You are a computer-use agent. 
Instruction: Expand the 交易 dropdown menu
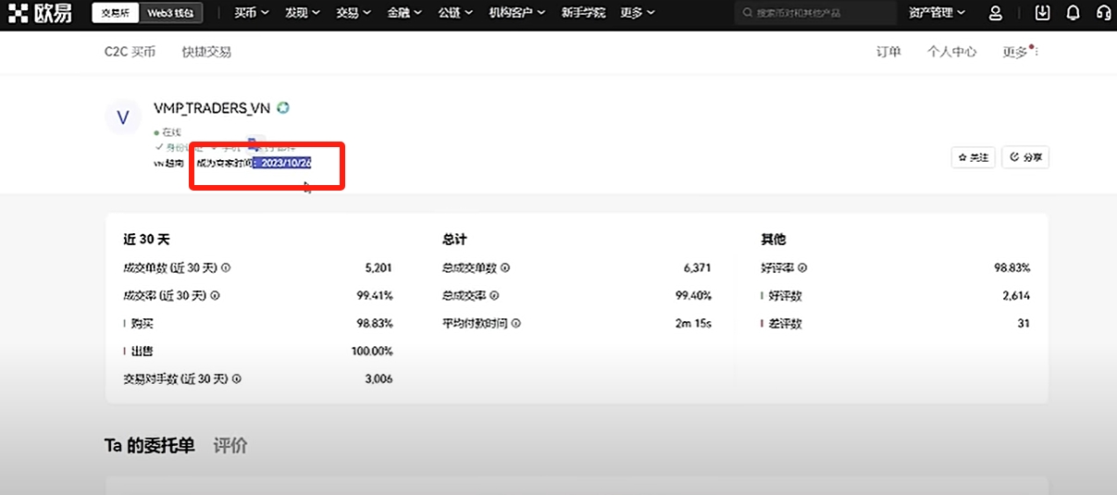click(x=353, y=13)
